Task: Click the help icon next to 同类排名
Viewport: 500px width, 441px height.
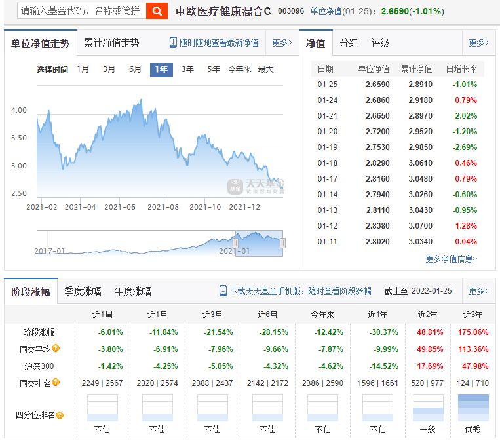Action: 56,382
